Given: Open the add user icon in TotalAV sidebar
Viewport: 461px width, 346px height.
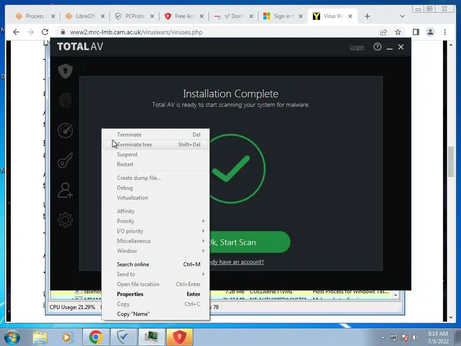Looking at the screenshot, I should pos(65,190).
